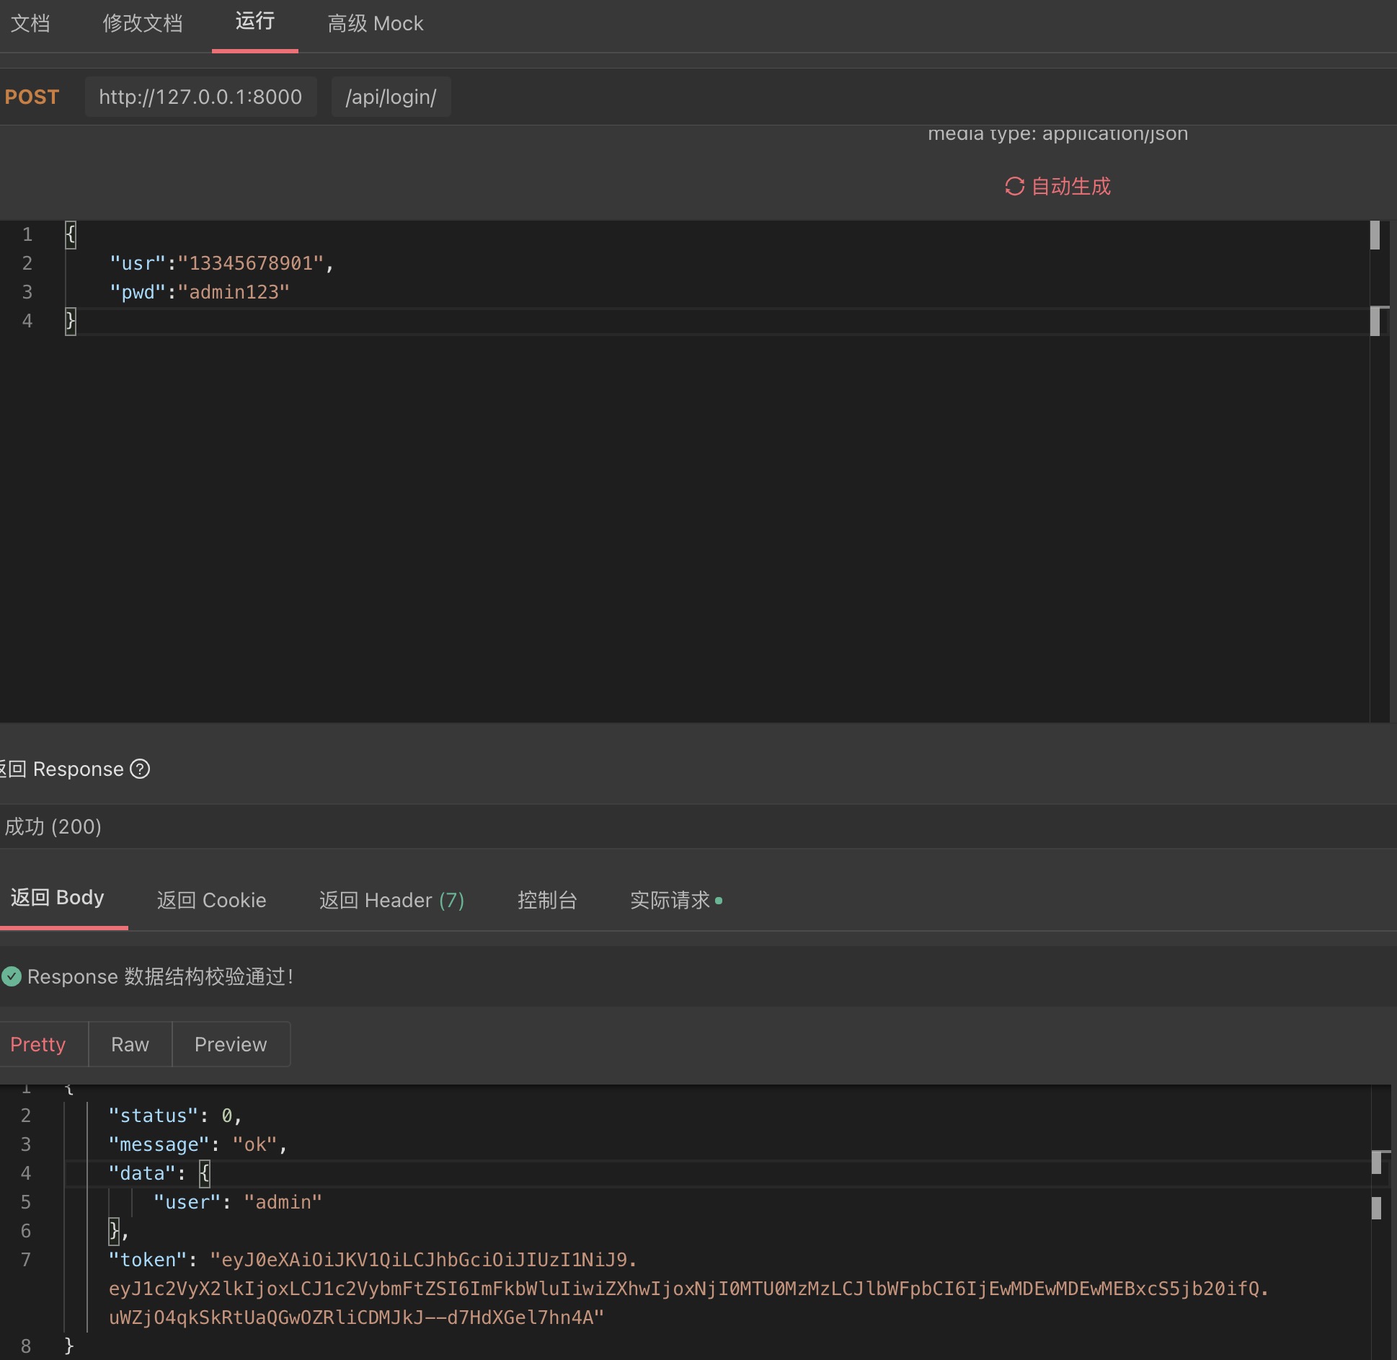Open the 返回 Cookie tab
Image resolution: width=1397 pixels, height=1360 pixels.
212,900
